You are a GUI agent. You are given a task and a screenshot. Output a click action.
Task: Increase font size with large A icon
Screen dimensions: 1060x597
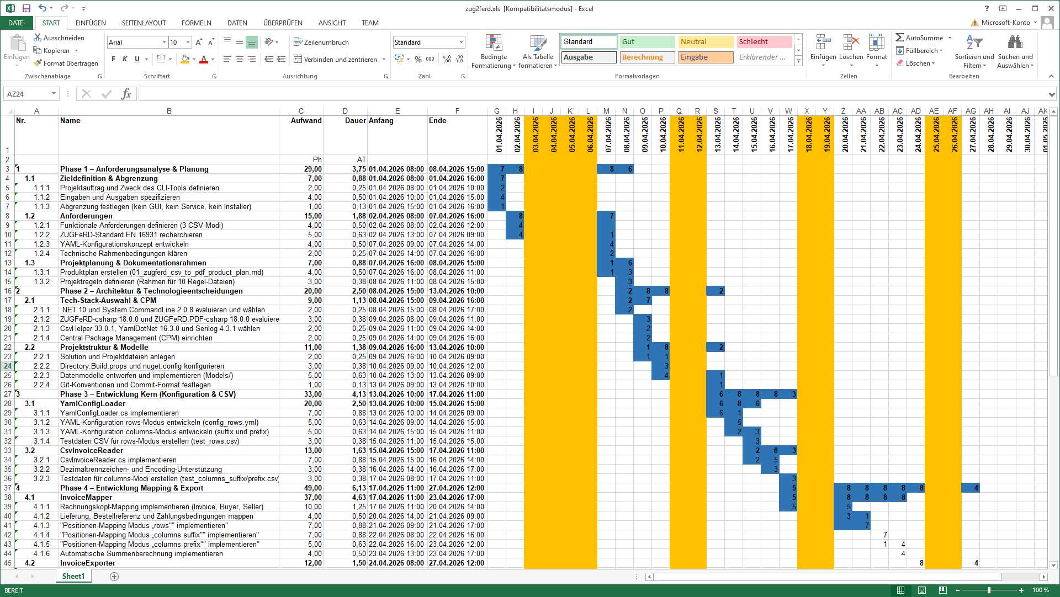click(x=199, y=42)
